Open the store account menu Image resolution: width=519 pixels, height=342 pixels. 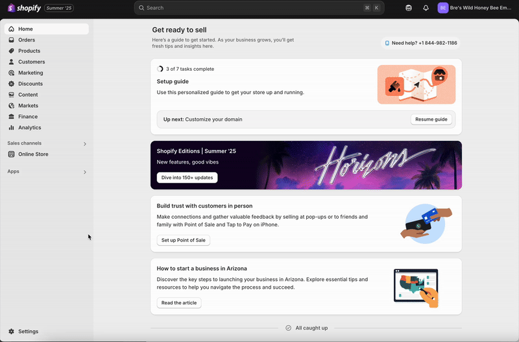point(474,8)
